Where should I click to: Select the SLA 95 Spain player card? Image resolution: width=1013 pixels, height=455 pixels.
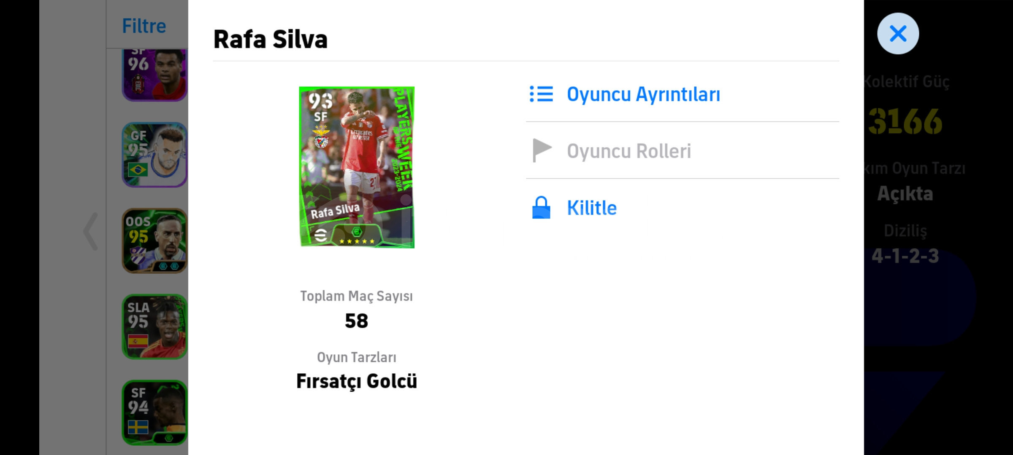pos(155,327)
